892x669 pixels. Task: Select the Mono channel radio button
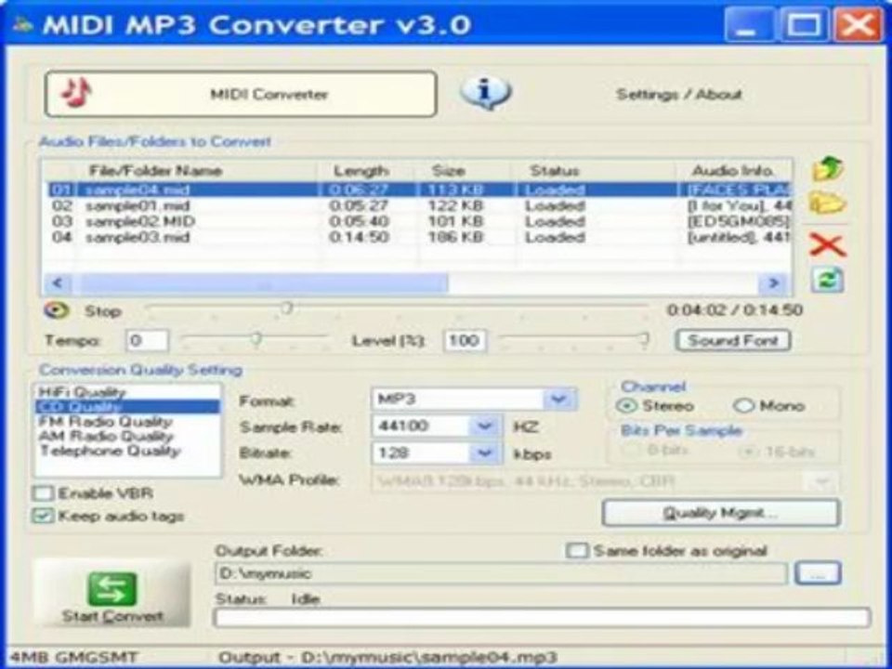(x=743, y=406)
